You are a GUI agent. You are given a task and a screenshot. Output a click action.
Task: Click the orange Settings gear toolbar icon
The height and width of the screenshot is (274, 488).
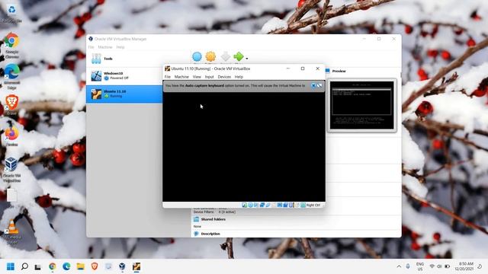[210, 56]
